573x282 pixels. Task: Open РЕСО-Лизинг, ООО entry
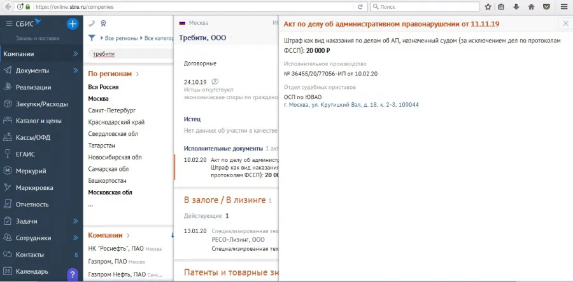pos(238,239)
